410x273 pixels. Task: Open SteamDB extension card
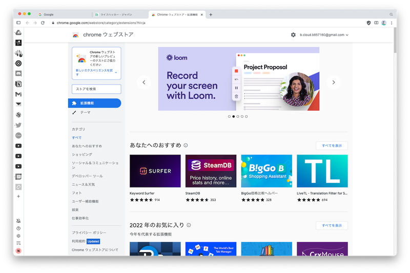211,178
